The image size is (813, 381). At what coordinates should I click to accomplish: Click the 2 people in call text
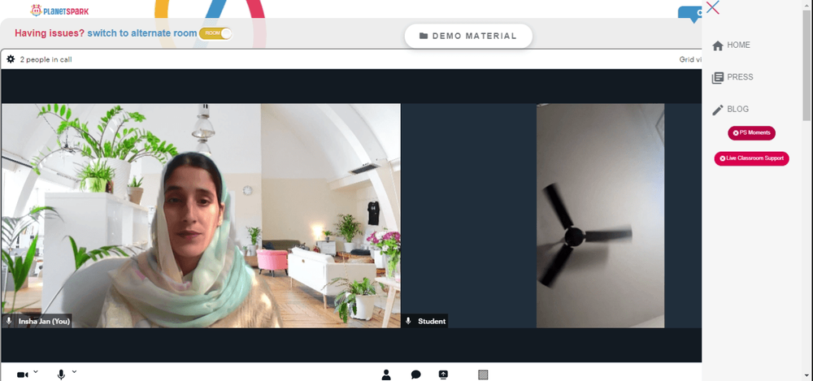click(x=46, y=59)
